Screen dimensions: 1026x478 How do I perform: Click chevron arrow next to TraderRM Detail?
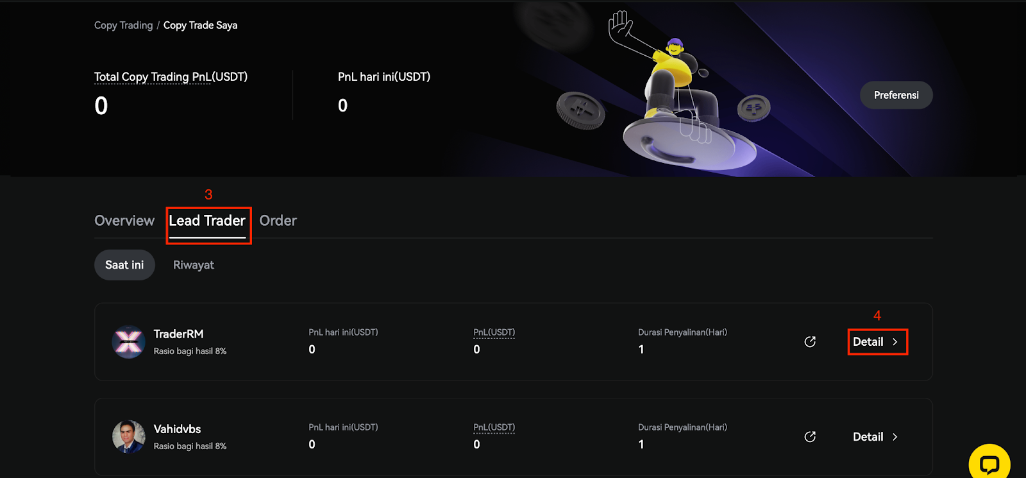895,342
